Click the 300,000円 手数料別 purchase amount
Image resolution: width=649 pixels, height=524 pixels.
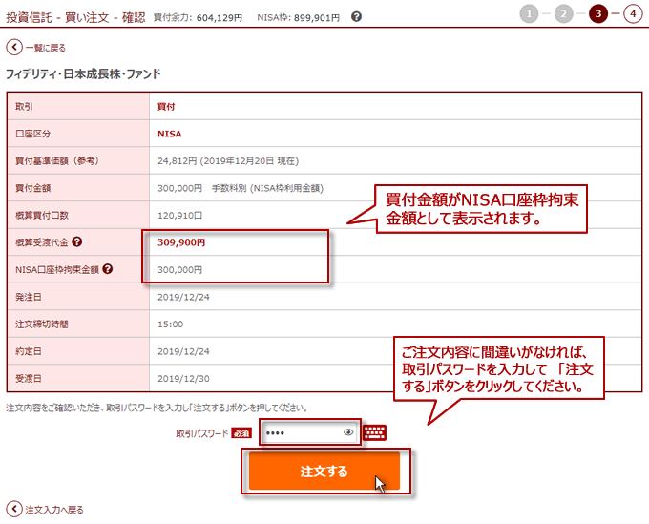tap(241, 188)
